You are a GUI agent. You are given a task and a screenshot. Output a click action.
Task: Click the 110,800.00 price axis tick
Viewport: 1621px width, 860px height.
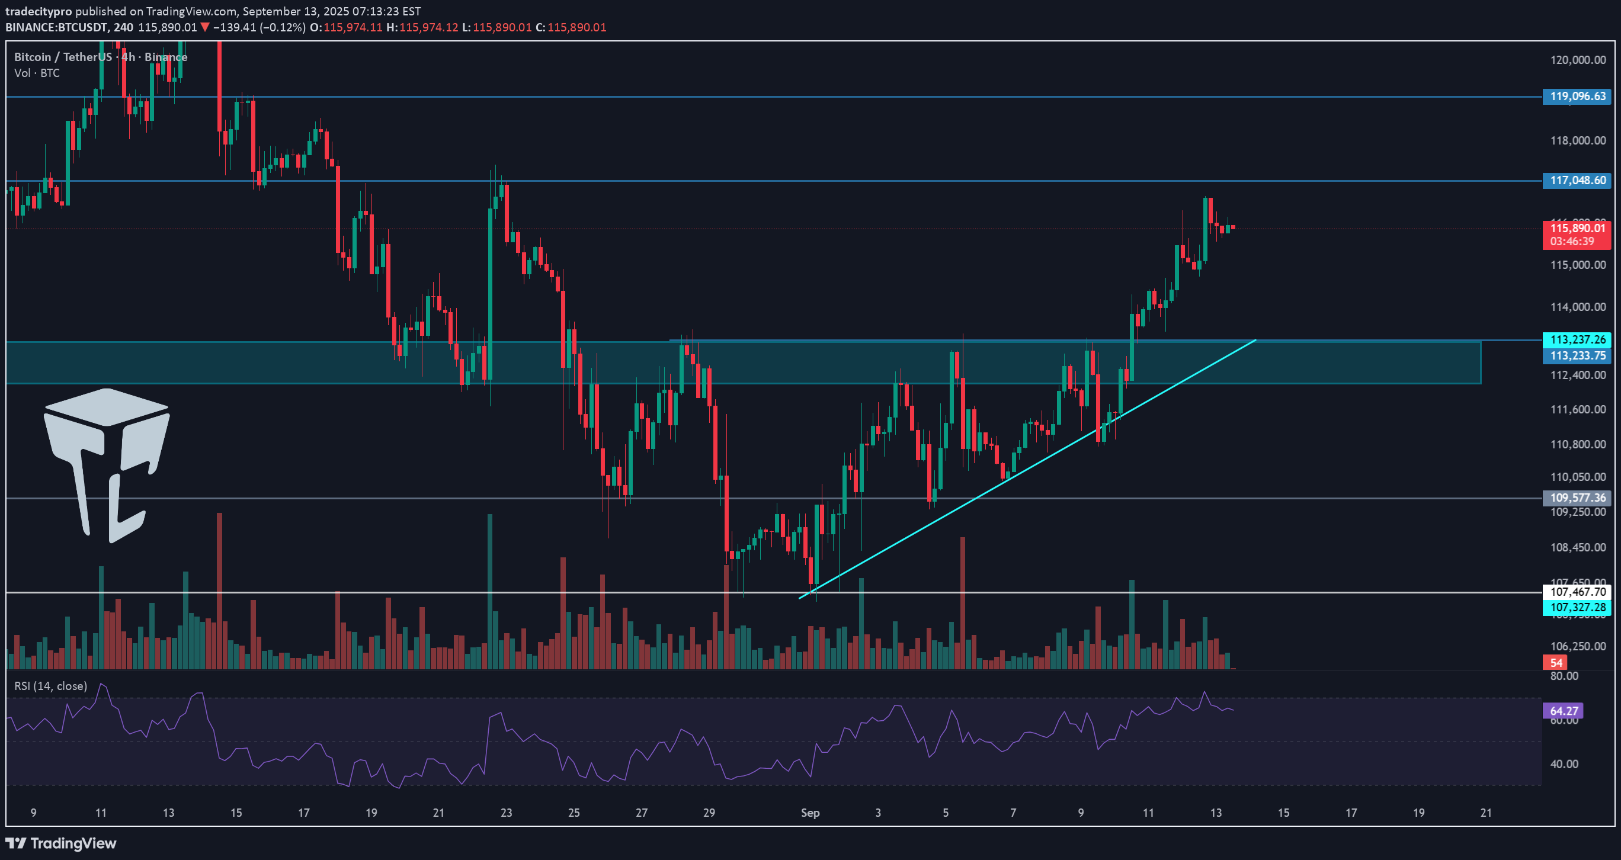pos(1578,444)
